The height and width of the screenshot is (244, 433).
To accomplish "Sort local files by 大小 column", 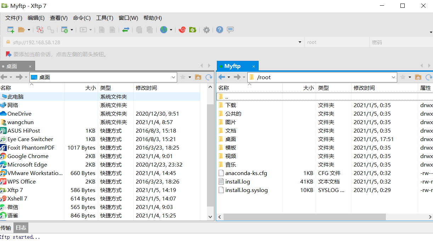I will (x=81, y=88).
